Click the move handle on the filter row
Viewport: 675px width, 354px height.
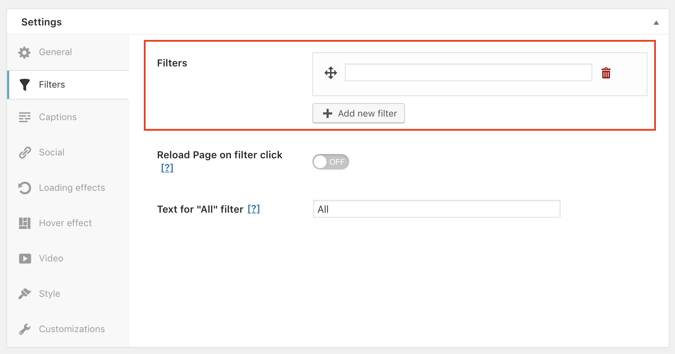click(x=331, y=73)
